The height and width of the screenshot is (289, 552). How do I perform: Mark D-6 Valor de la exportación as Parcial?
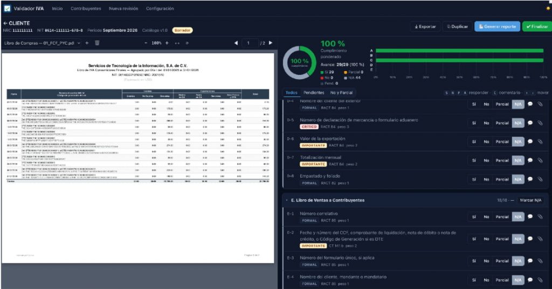pos(502,142)
